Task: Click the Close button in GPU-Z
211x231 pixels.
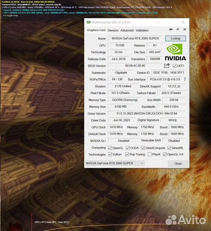Action: (178, 163)
